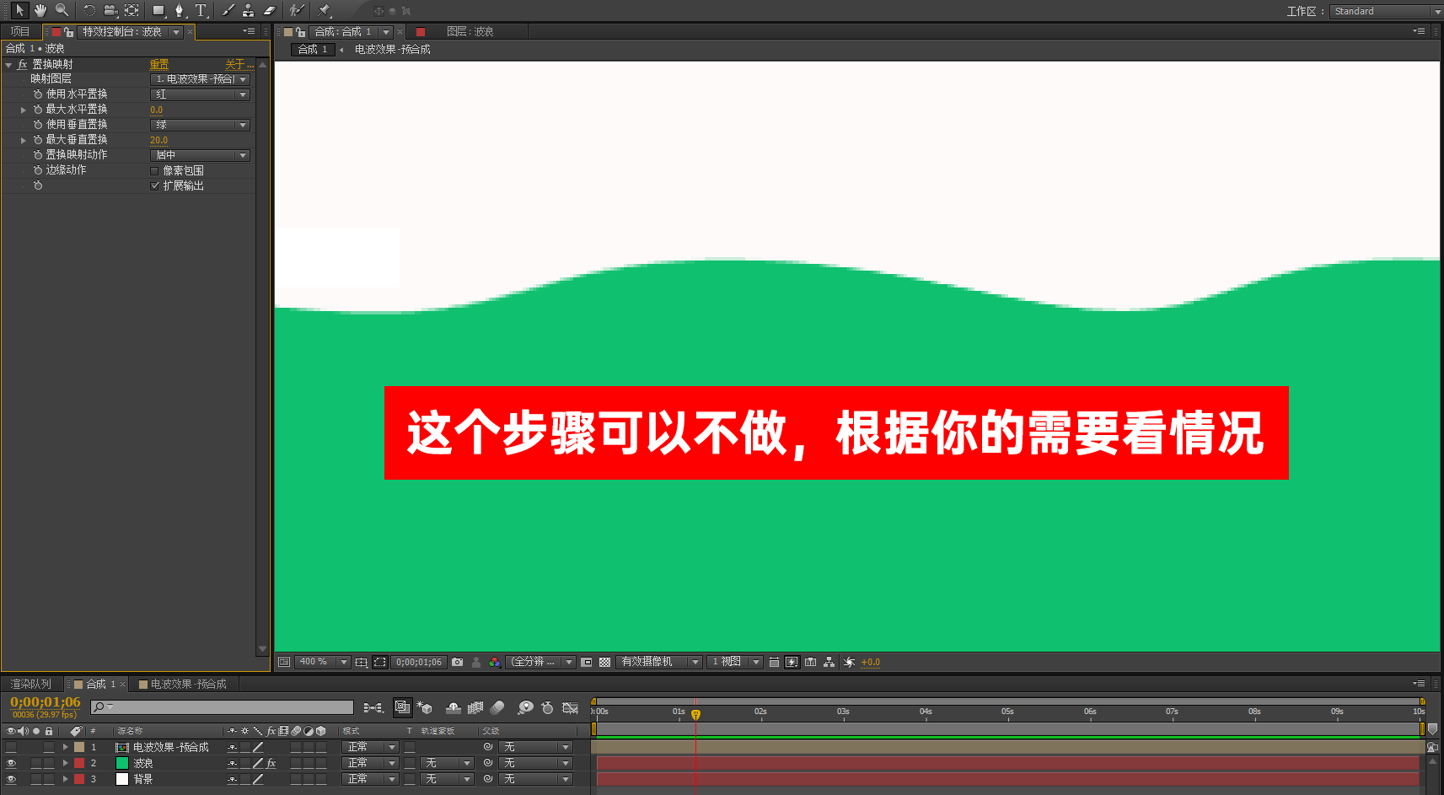Select the Horizontal Type tool
Viewport: 1444px width, 795px height.
201,10
